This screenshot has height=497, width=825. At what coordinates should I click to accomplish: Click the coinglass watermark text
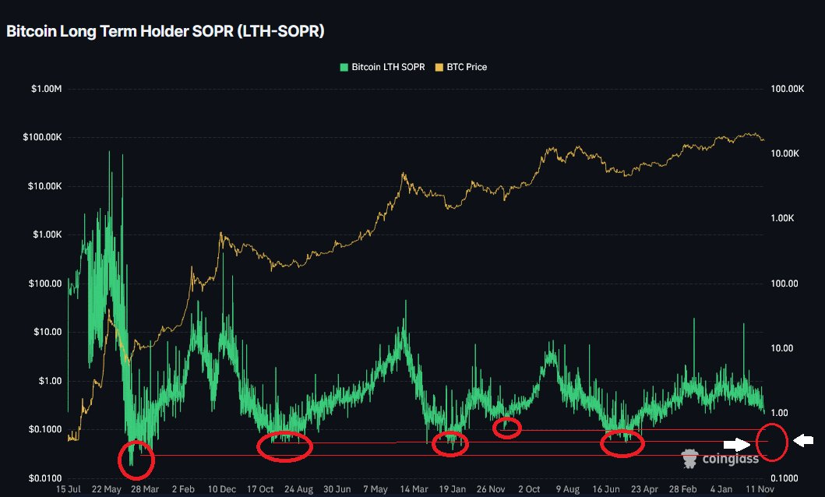(732, 458)
